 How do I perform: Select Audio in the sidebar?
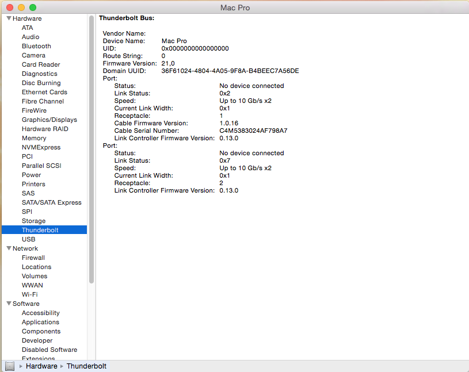click(x=30, y=37)
